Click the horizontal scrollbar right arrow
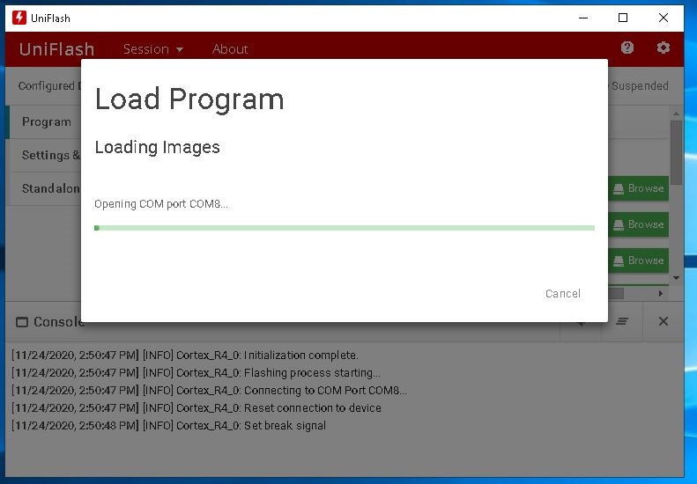Viewport: 697px width, 484px height. [x=661, y=294]
